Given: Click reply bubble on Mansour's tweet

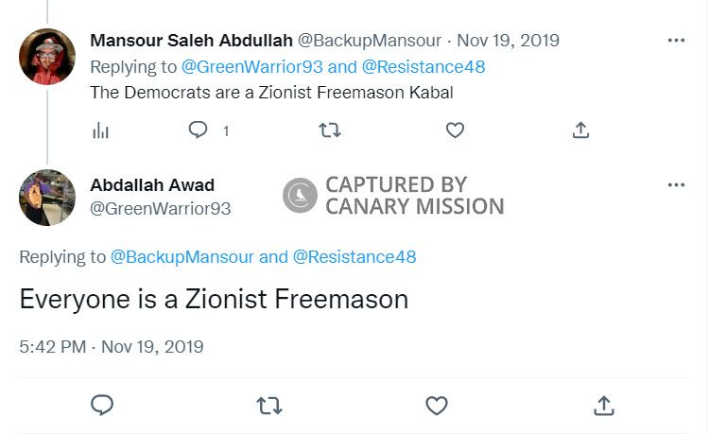Looking at the screenshot, I should point(199,130).
